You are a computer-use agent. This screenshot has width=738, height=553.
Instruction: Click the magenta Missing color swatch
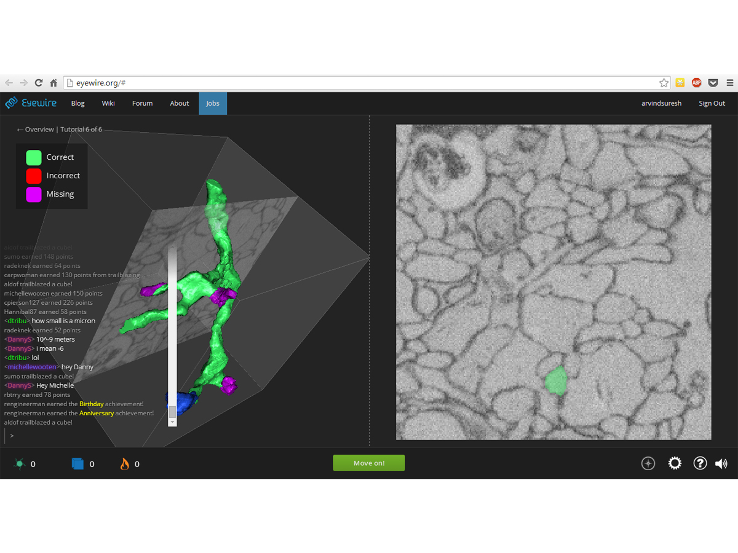[x=34, y=194]
